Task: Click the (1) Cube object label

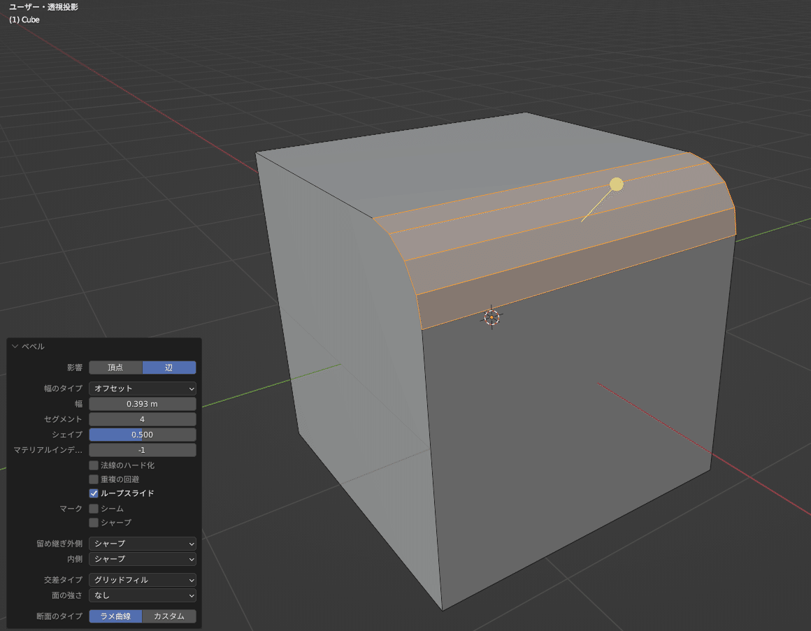Action: (24, 20)
